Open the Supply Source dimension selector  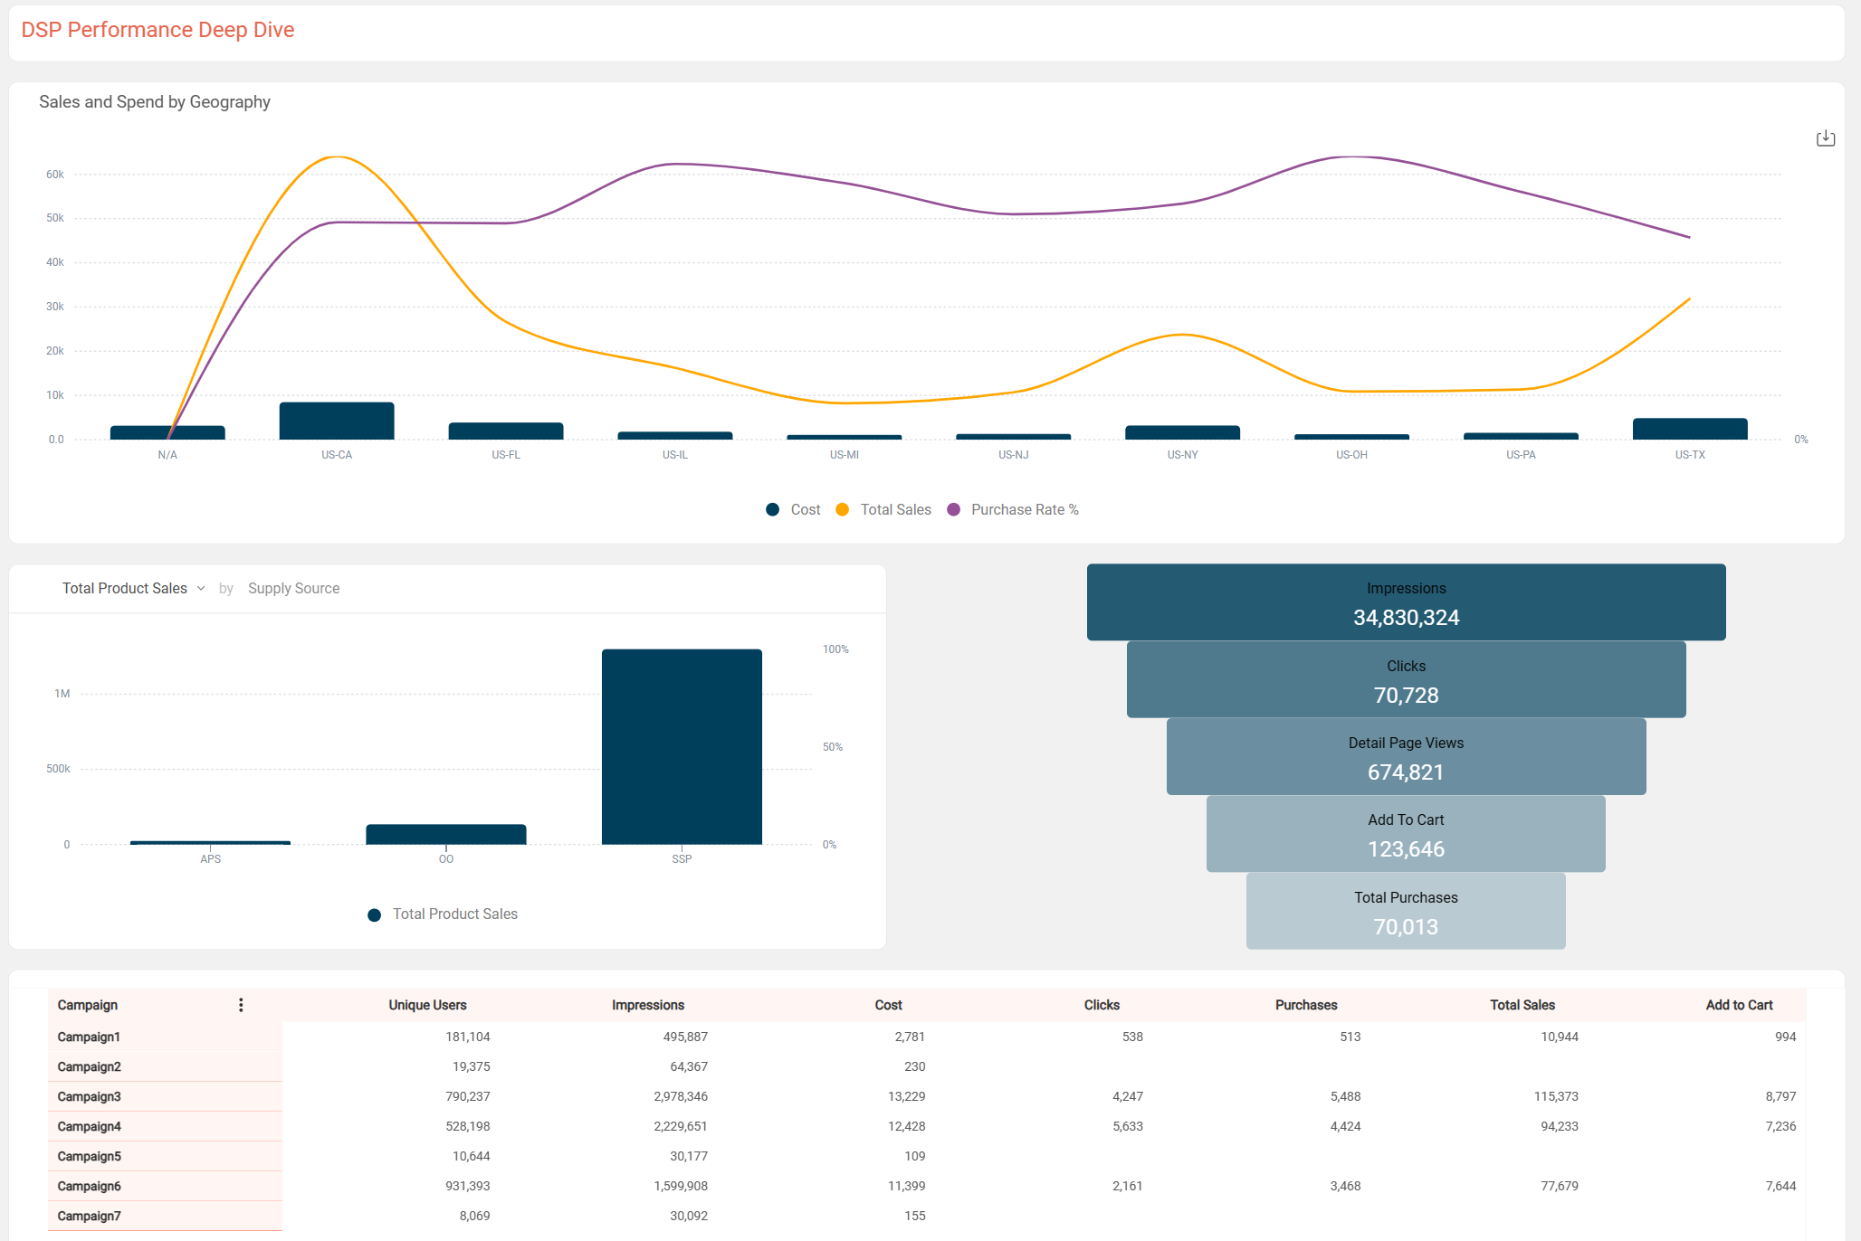point(293,588)
